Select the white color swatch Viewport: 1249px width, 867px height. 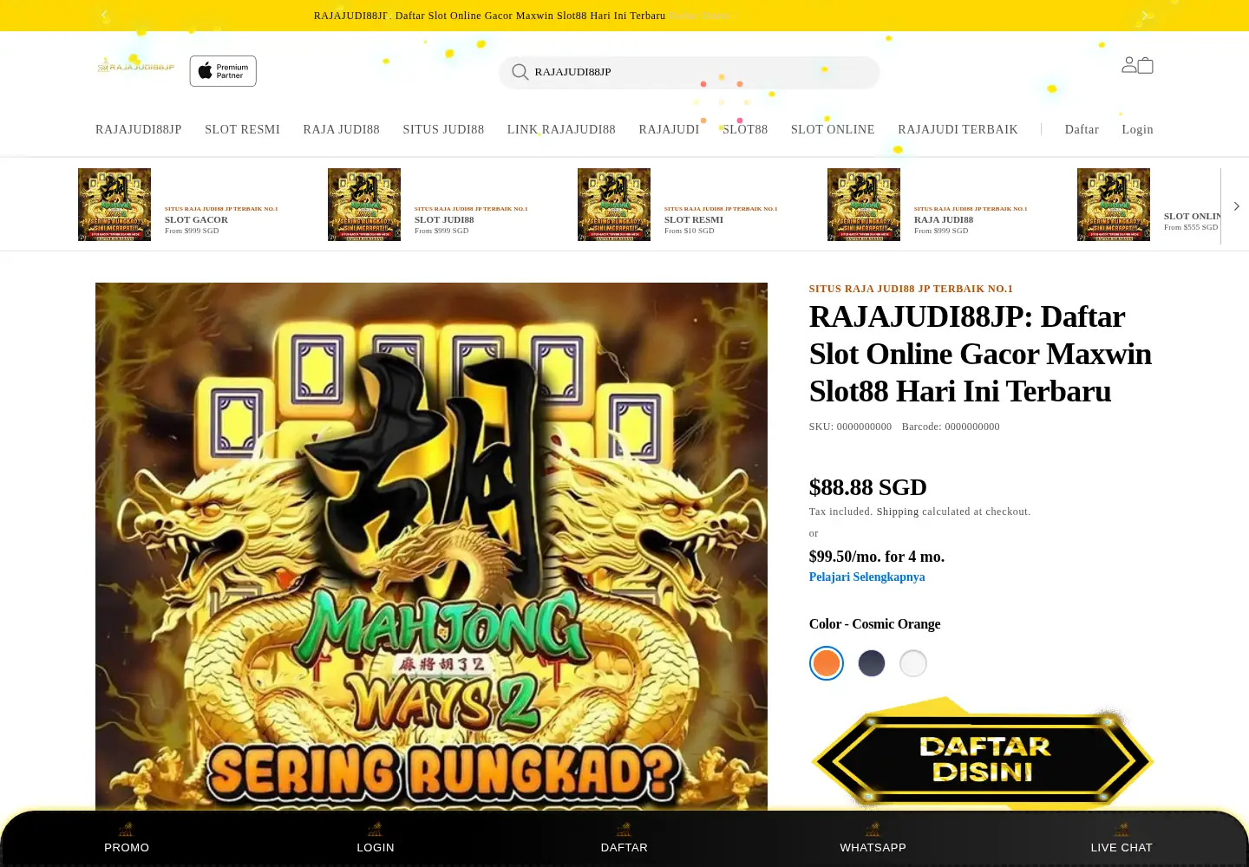913,663
